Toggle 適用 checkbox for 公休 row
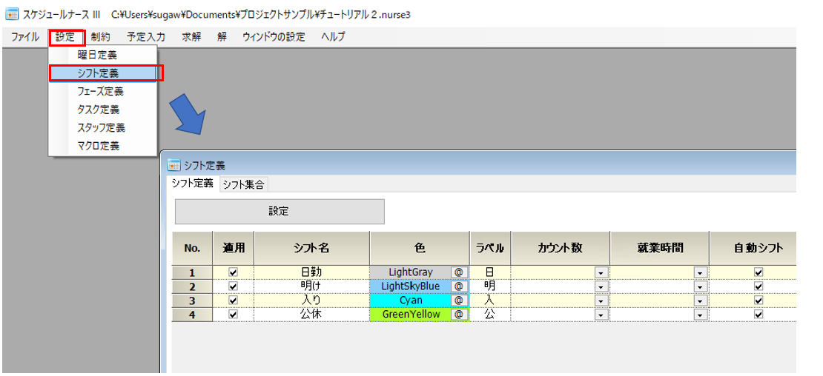The width and height of the screenshot is (823, 376). [x=234, y=315]
